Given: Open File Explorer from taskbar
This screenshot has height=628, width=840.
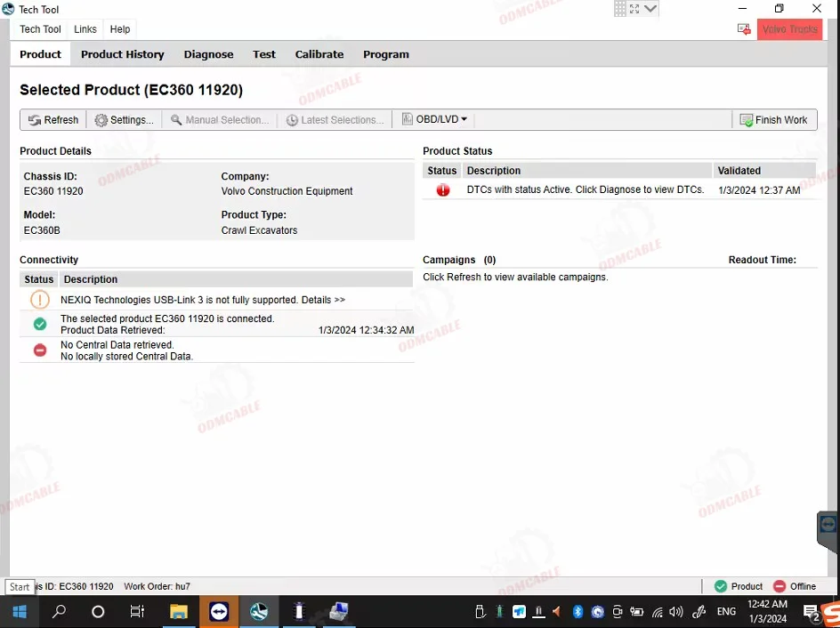Looking at the screenshot, I should (x=178, y=611).
